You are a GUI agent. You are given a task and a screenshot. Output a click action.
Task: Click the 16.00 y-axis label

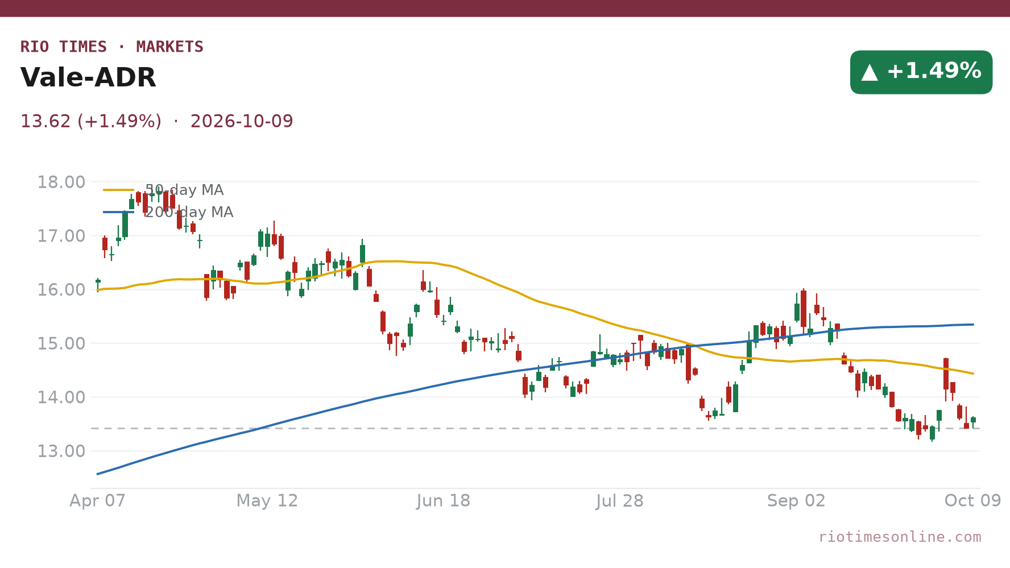coord(61,290)
